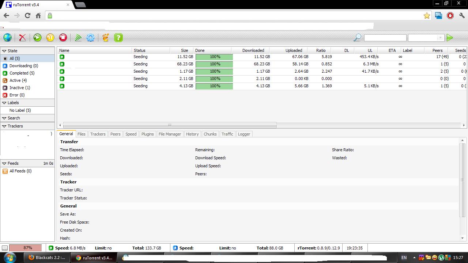Click the orange plugin icon in ruTorrent toolbar
This screenshot has height=263, width=468.
point(106,37)
